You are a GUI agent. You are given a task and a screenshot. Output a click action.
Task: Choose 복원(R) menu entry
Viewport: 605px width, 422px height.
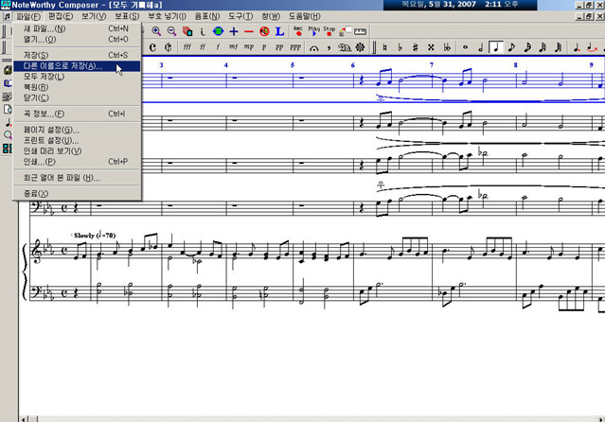tap(77, 87)
